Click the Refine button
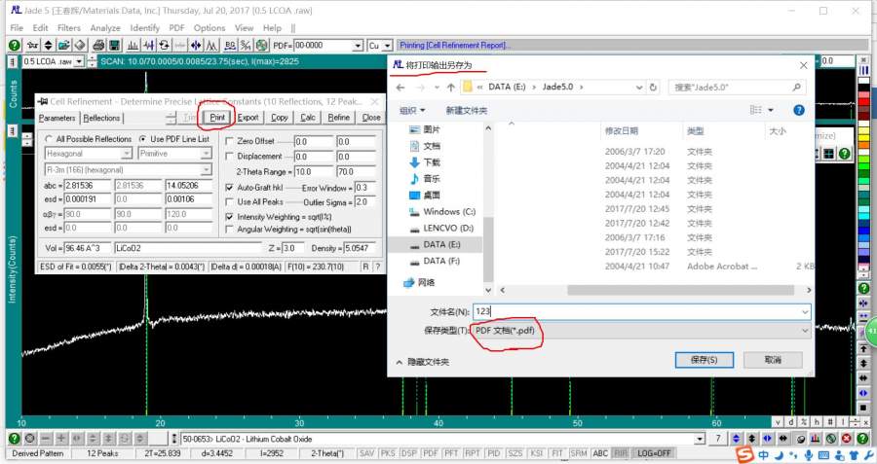Screen dimensions: 877x464 click(339, 118)
